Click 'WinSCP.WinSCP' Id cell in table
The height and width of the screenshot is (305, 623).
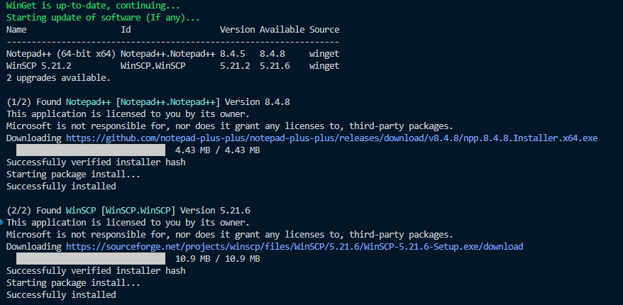click(x=153, y=66)
